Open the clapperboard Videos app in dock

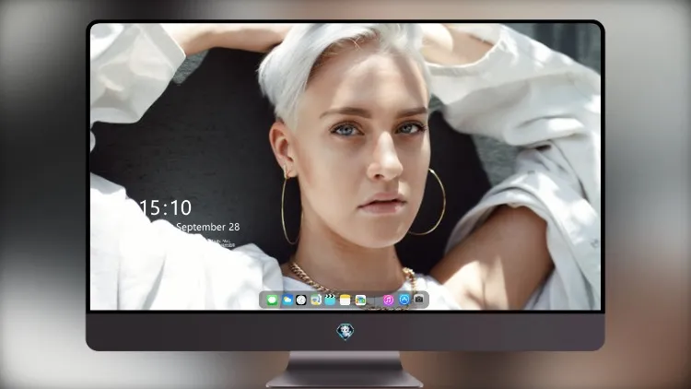click(x=331, y=301)
